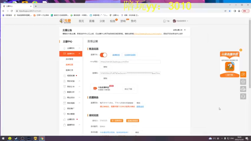Click the browser address bar
The height and width of the screenshot is (141, 251).
click(119, 11)
